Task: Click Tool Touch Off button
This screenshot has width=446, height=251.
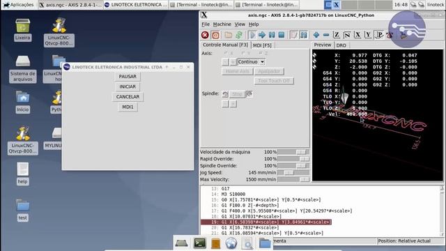Action: pyautogui.click(x=274, y=81)
